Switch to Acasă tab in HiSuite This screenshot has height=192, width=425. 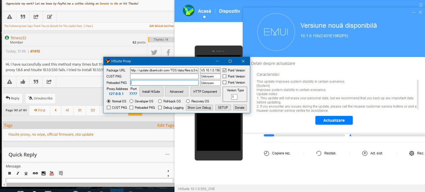point(205,11)
